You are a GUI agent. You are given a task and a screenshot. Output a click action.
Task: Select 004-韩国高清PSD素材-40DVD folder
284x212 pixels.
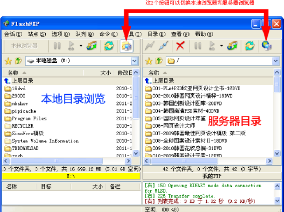(182, 111)
